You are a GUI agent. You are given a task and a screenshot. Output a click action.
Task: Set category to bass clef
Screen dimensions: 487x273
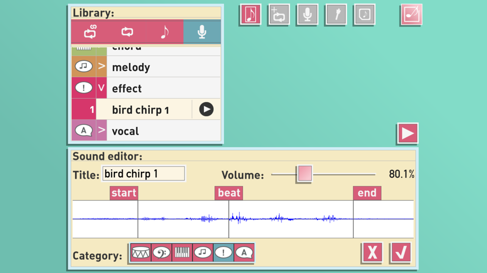point(161,253)
